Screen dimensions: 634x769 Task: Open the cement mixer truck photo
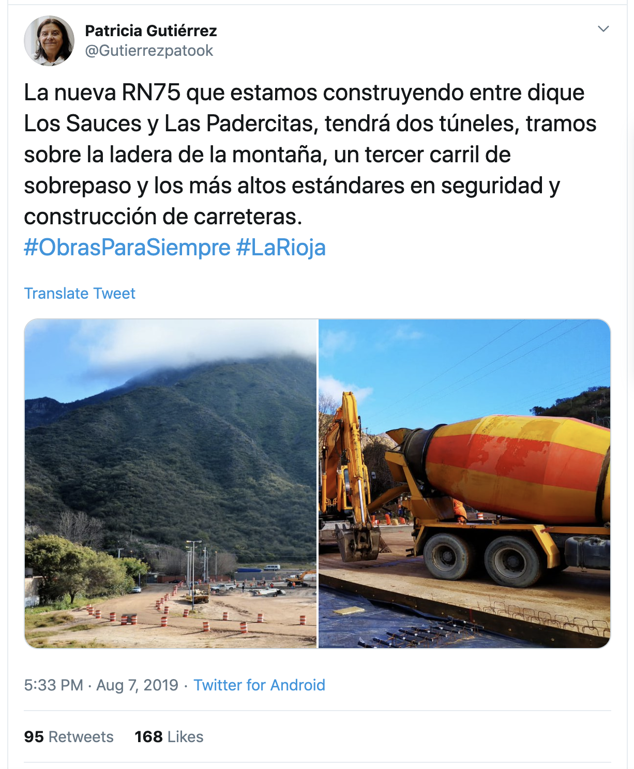pos(464,483)
